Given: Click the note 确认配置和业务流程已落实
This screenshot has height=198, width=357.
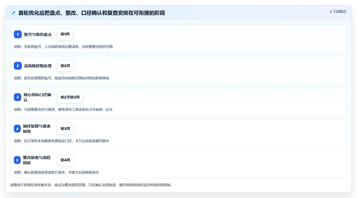Looking at the screenshot, I should coord(57,172).
